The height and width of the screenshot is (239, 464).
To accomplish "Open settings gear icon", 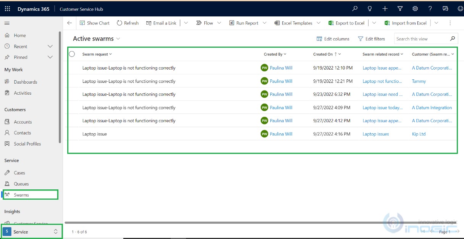I will tap(415, 9).
